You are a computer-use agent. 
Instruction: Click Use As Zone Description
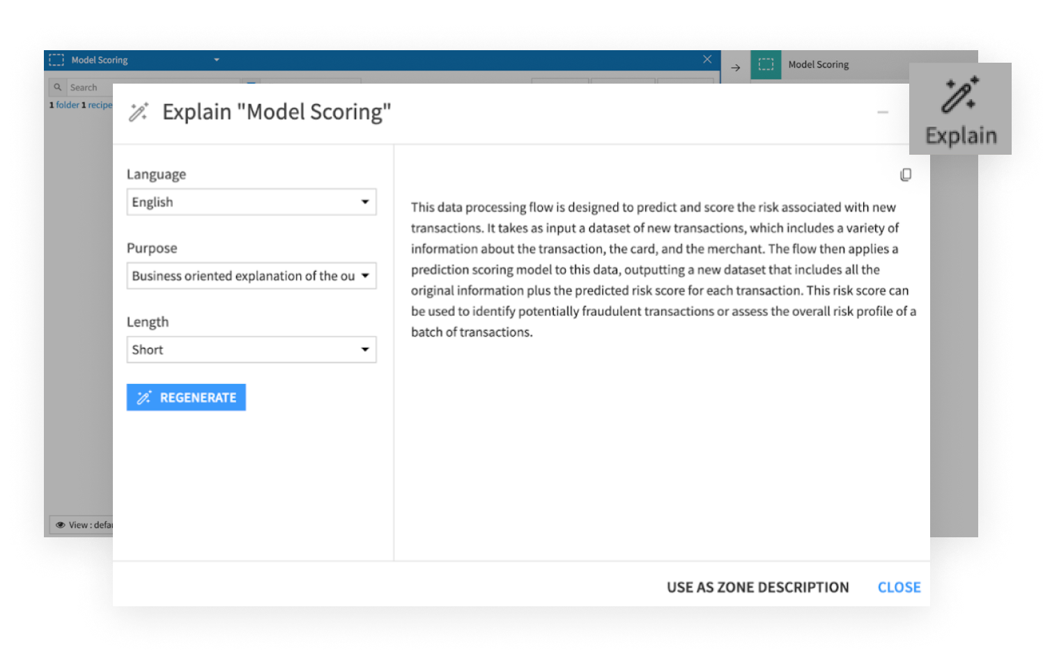[757, 587]
